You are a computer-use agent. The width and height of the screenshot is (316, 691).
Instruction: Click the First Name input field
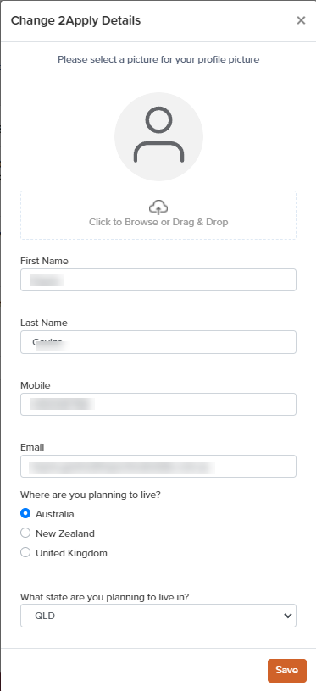[158, 279]
